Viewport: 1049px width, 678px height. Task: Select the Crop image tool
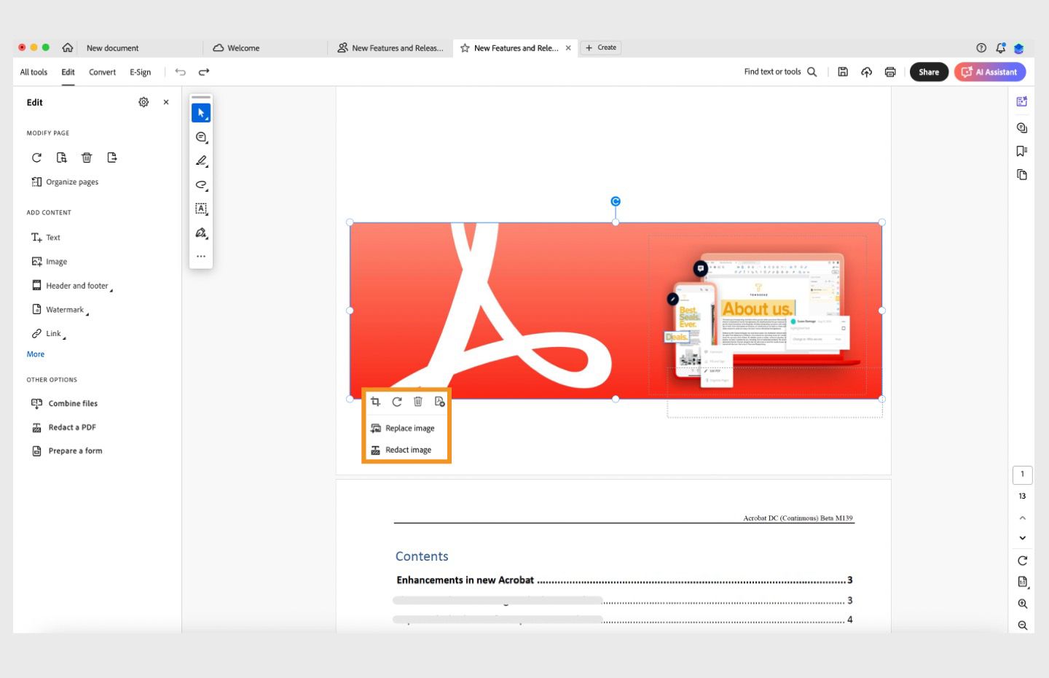375,402
